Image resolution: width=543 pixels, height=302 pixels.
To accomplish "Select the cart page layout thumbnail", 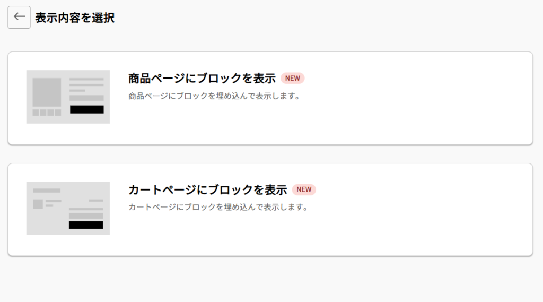I will pos(68,208).
